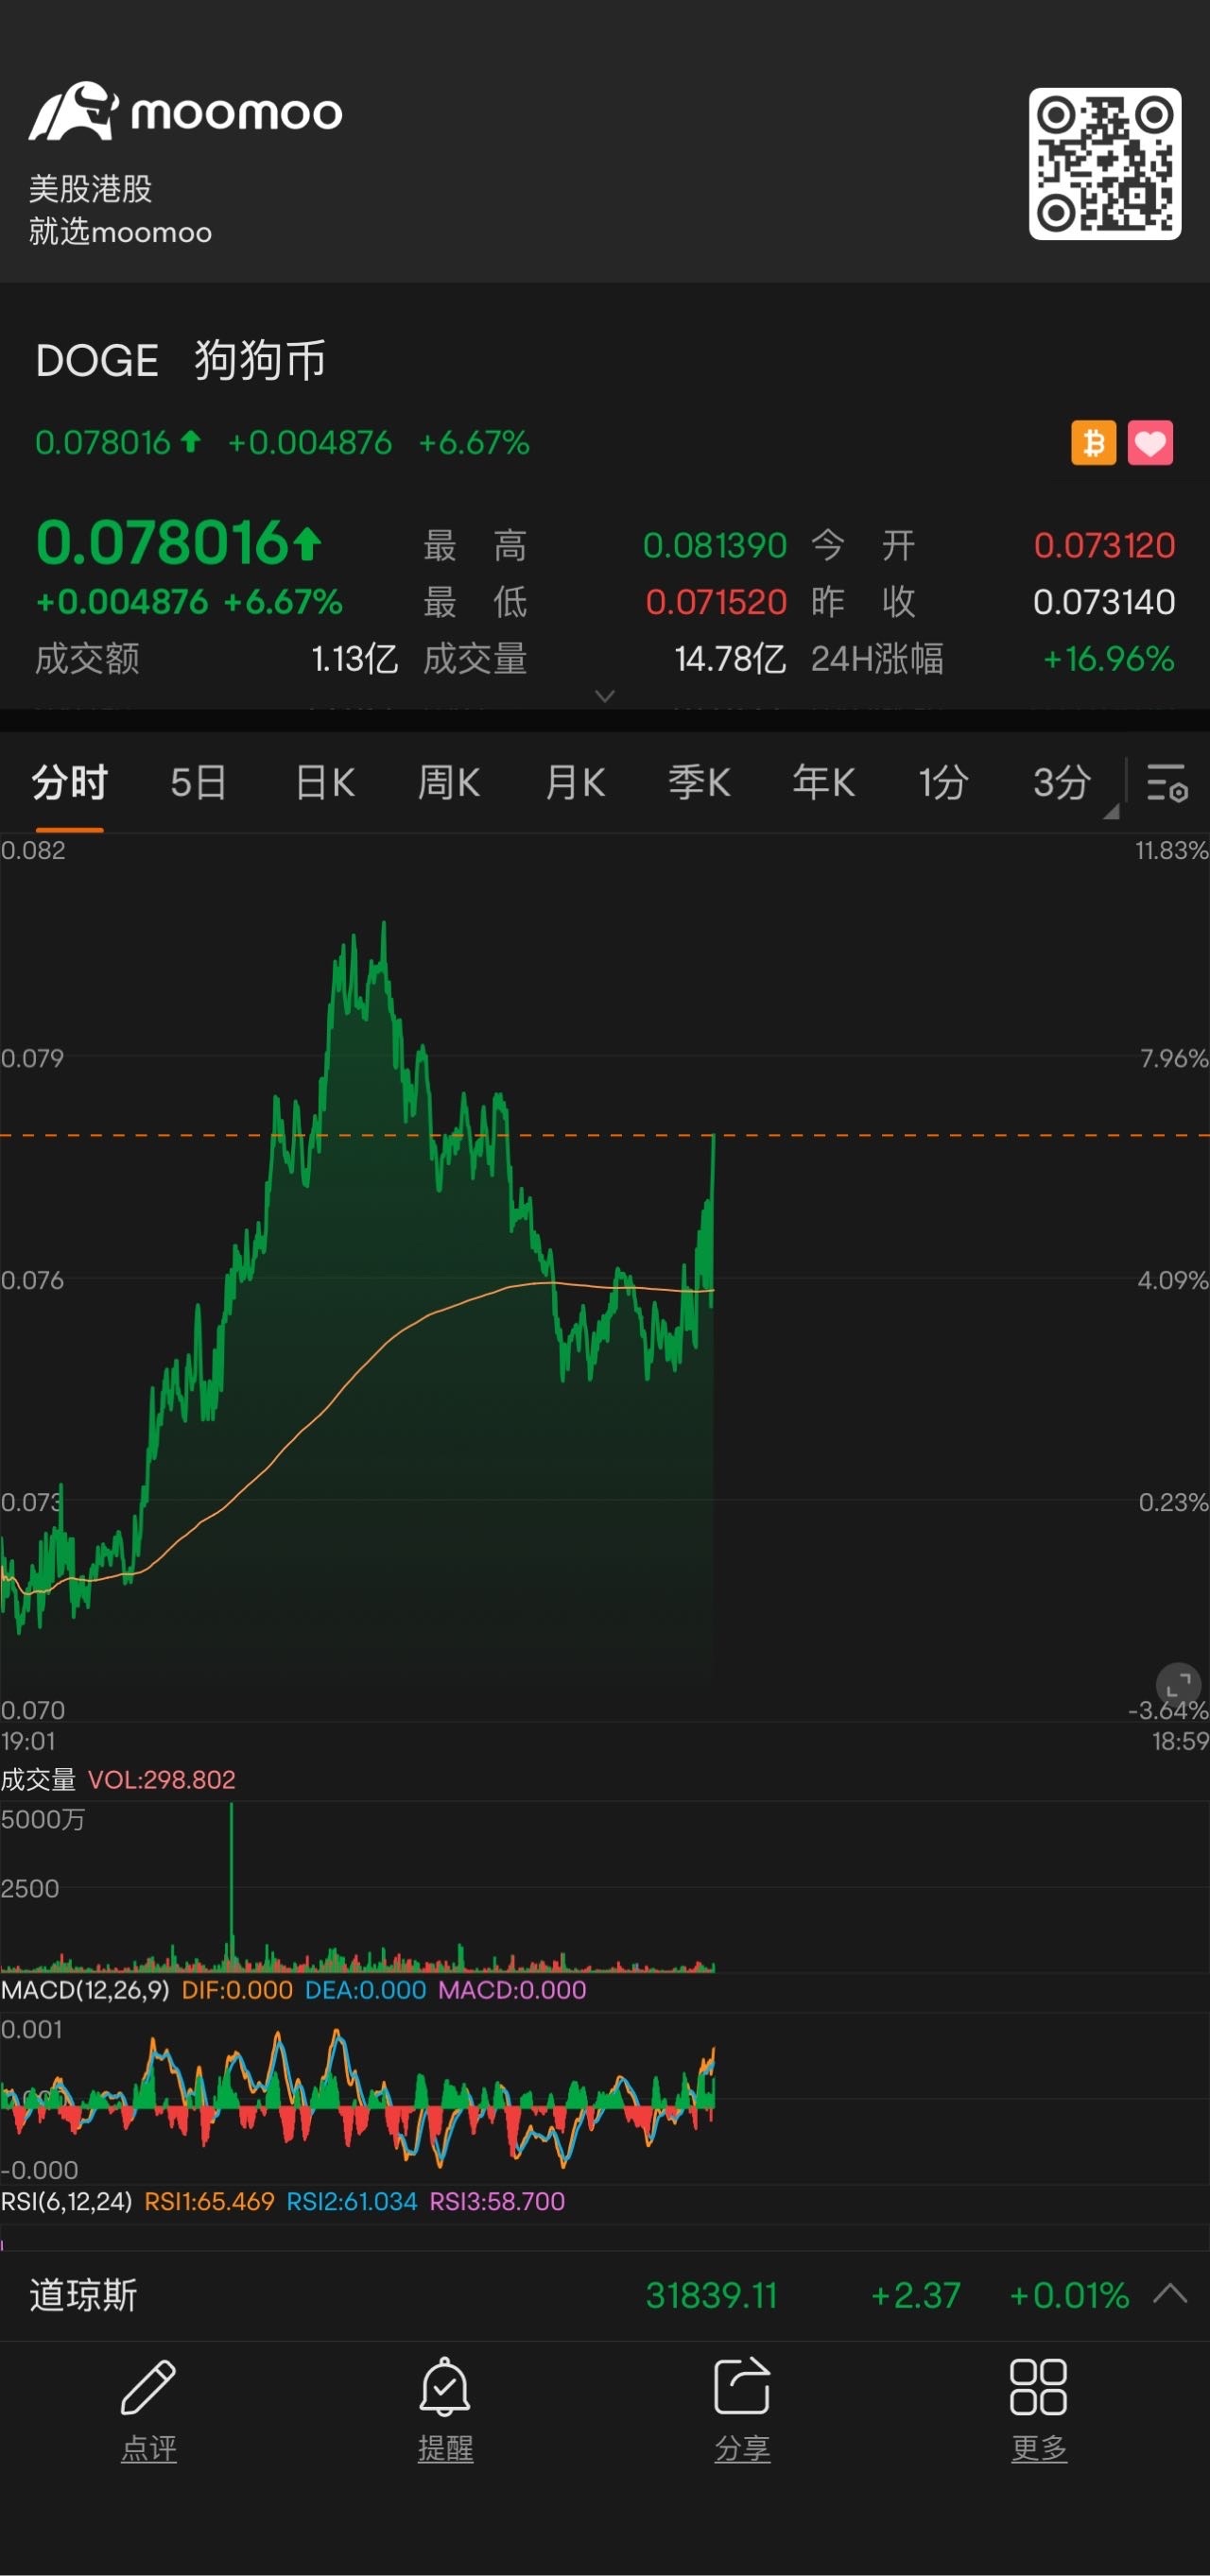Tap the Dow Jones value 31839.11
This screenshot has width=1210, height=2576.
pyautogui.click(x=711, y=2295)
